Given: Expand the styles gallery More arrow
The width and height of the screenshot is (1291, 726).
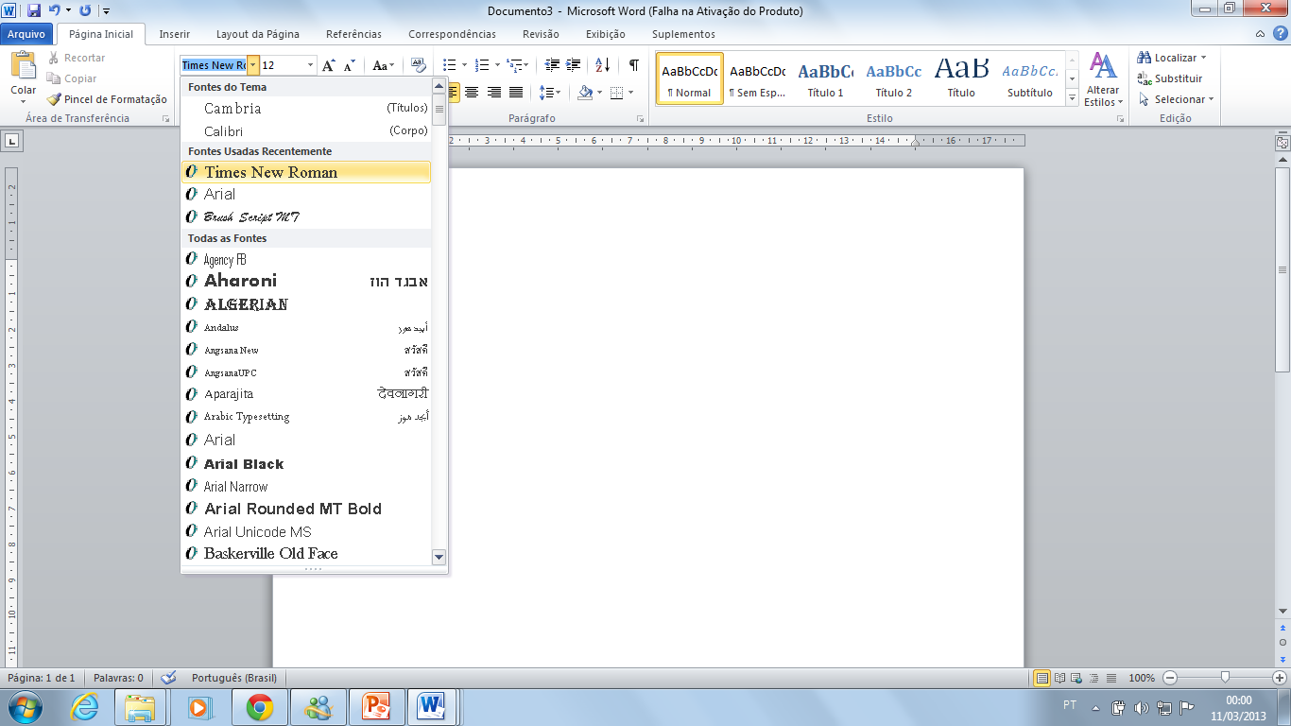Looking at the screenshot, I should pos(1073,97).
